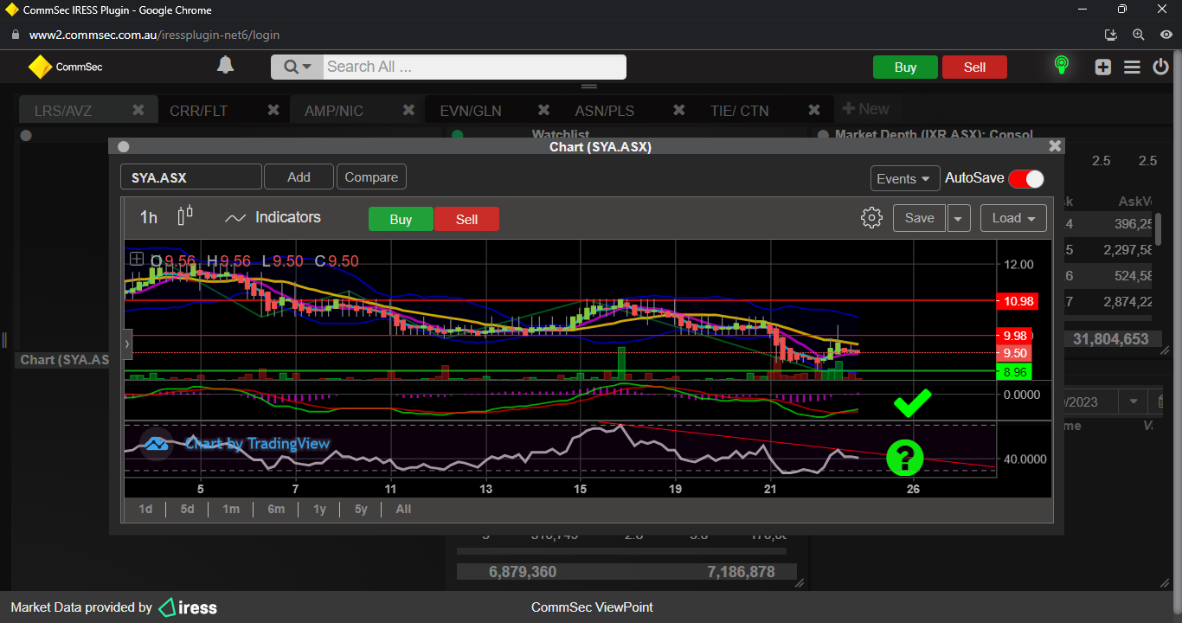Open the hamburger main menu

coord(1132,67)
